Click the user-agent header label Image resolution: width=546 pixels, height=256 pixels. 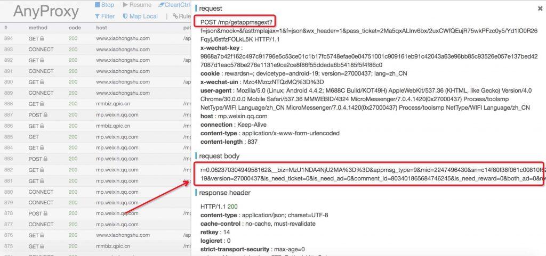[216, 90]
